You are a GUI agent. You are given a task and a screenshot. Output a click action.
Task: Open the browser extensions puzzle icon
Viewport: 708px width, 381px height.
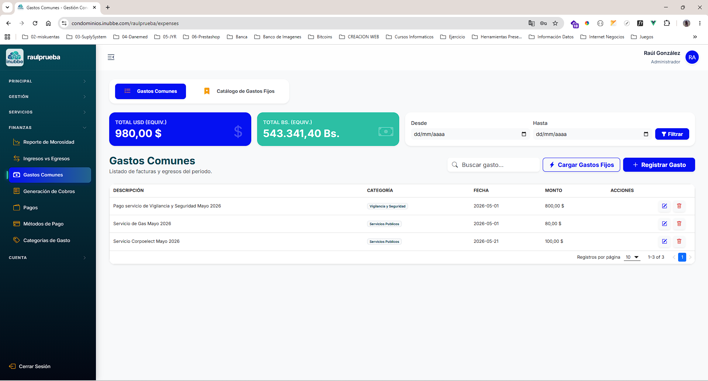(667, 23)
